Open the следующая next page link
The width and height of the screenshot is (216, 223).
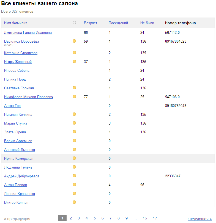[x=199, y=219]
